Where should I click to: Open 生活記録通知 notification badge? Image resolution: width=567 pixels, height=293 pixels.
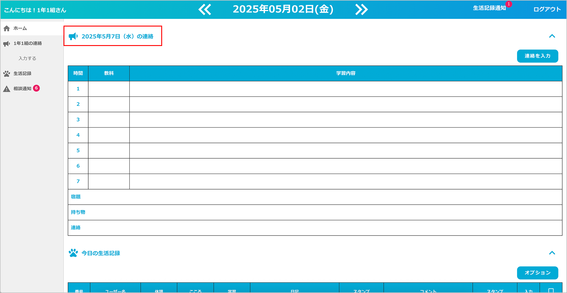[x=509, y=4]
